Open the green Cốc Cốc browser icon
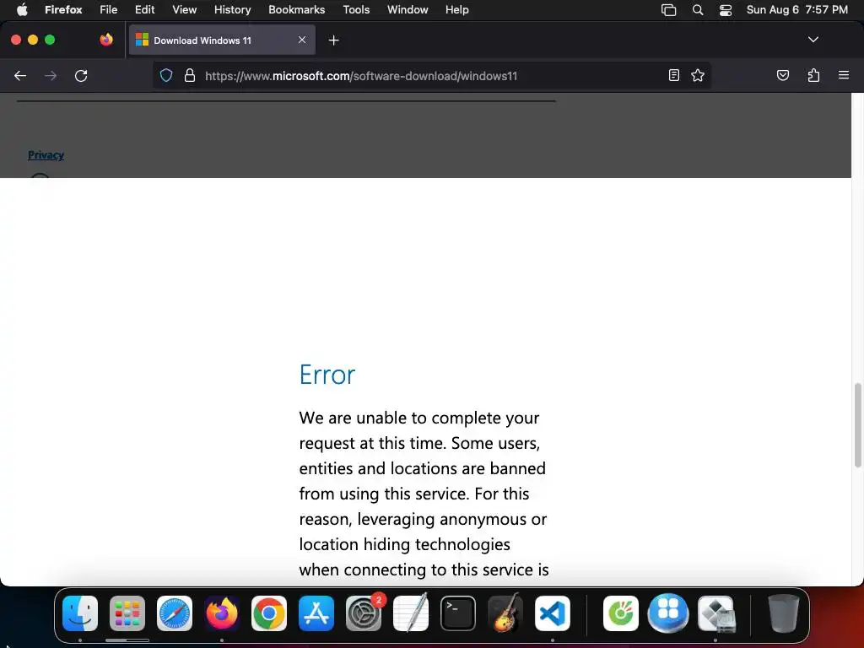The image size is (864, 648). tap(620, 613)
